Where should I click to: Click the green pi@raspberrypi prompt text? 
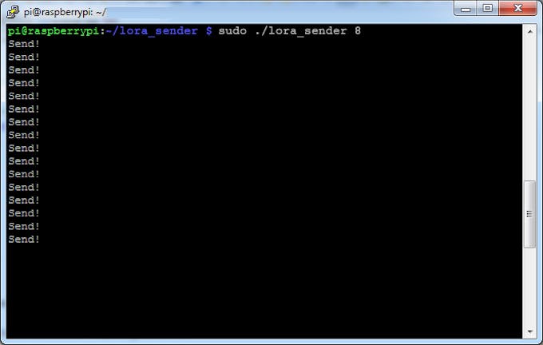pos(54,31)
